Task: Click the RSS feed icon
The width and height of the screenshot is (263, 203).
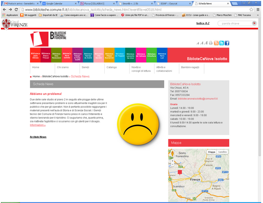Action: click(x=216, y=43)
